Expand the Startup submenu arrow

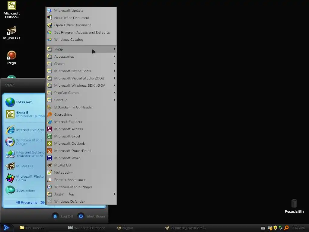tap(114, 100)
